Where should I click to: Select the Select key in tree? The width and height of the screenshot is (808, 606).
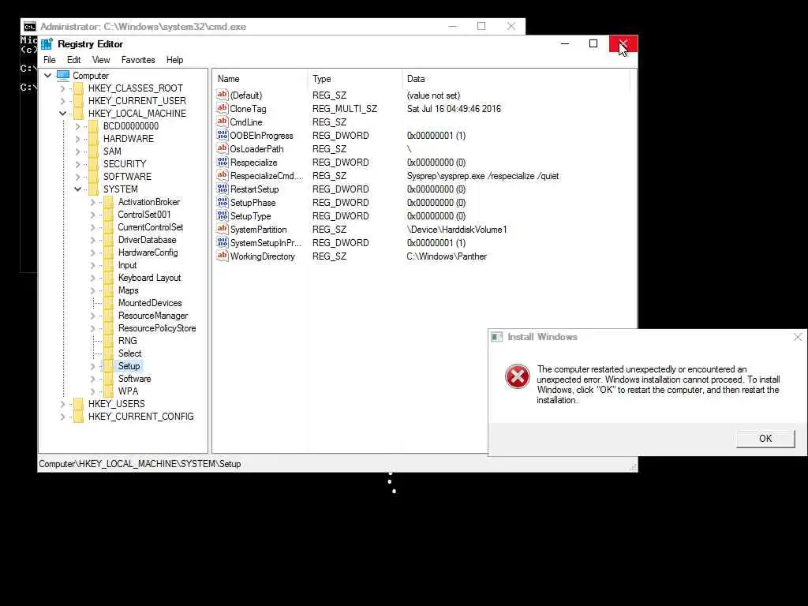point(130,353)
